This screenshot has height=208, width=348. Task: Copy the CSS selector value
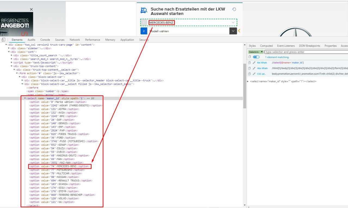pos(249,74)
